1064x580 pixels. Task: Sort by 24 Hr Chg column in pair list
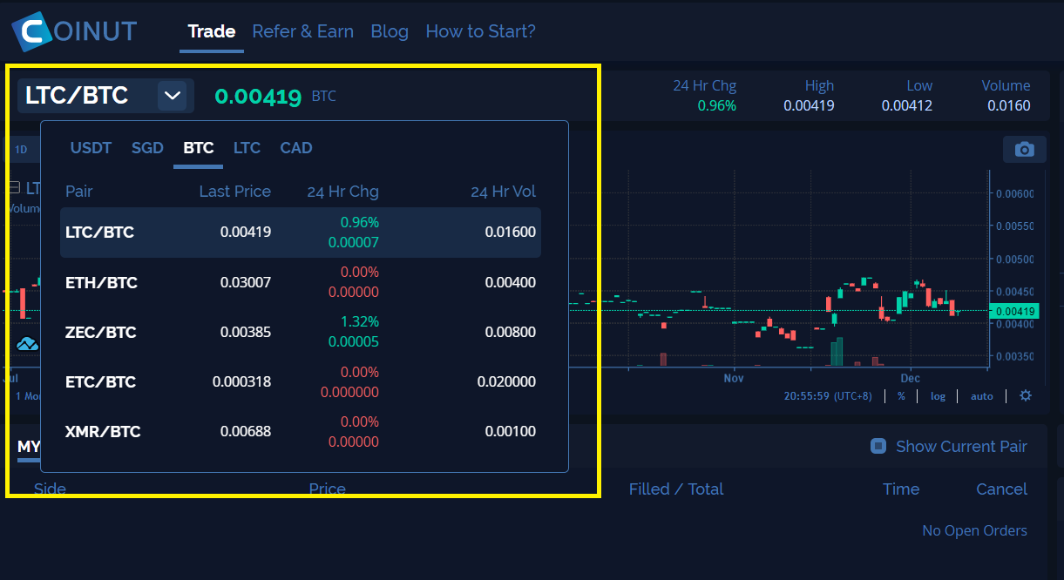point(343,192)
